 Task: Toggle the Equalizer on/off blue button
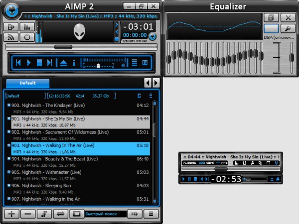(271, 28)
